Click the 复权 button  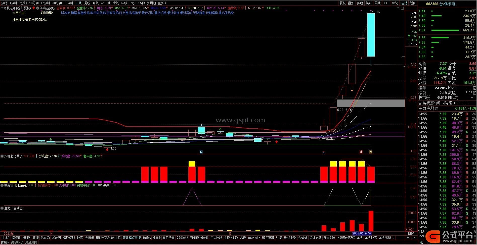click(x=342, y=3)
